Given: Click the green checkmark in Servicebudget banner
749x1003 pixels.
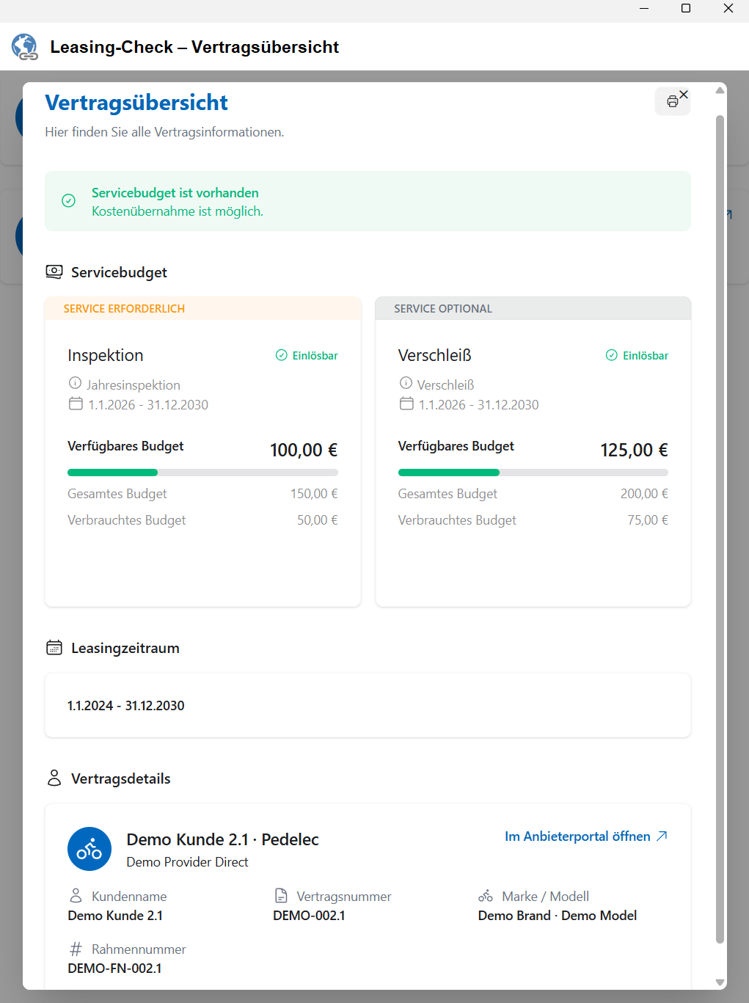Looking at the screenshot, I should tap(68, 201).
